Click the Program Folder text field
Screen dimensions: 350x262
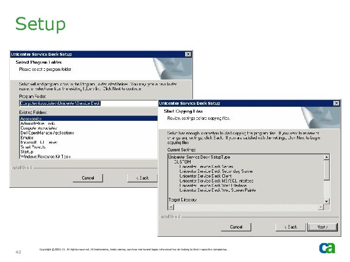click(x=88, y=103)
